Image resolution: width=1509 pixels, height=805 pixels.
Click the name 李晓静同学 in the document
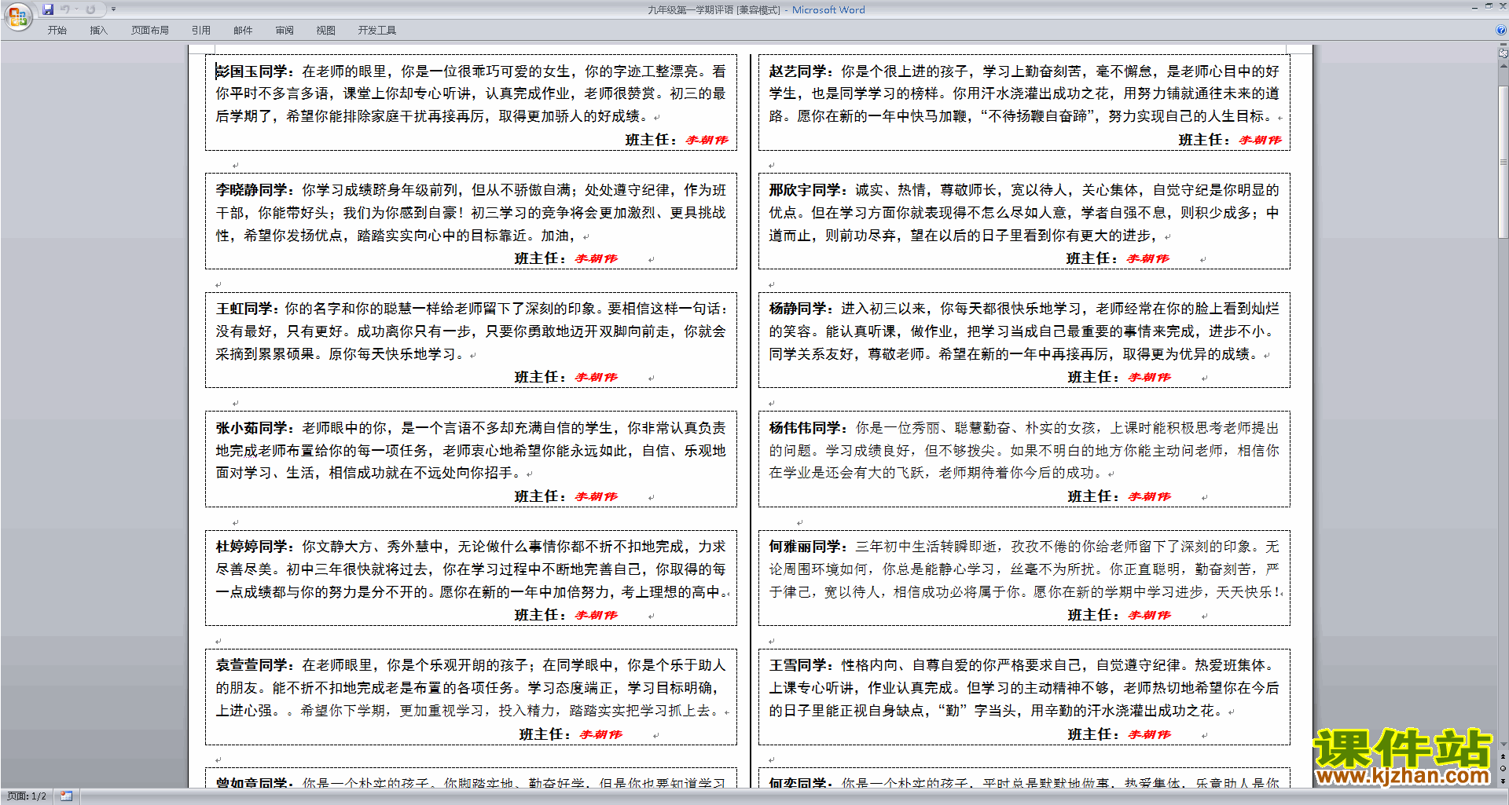[251, 190]
